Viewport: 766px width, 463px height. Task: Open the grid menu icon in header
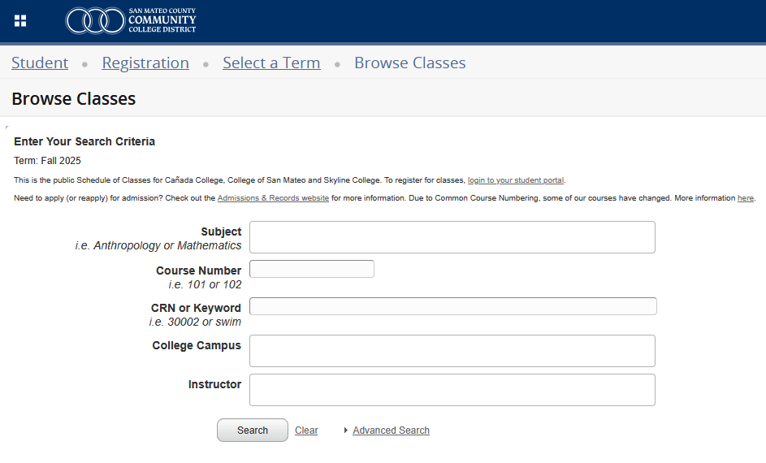tap(20, 20)
